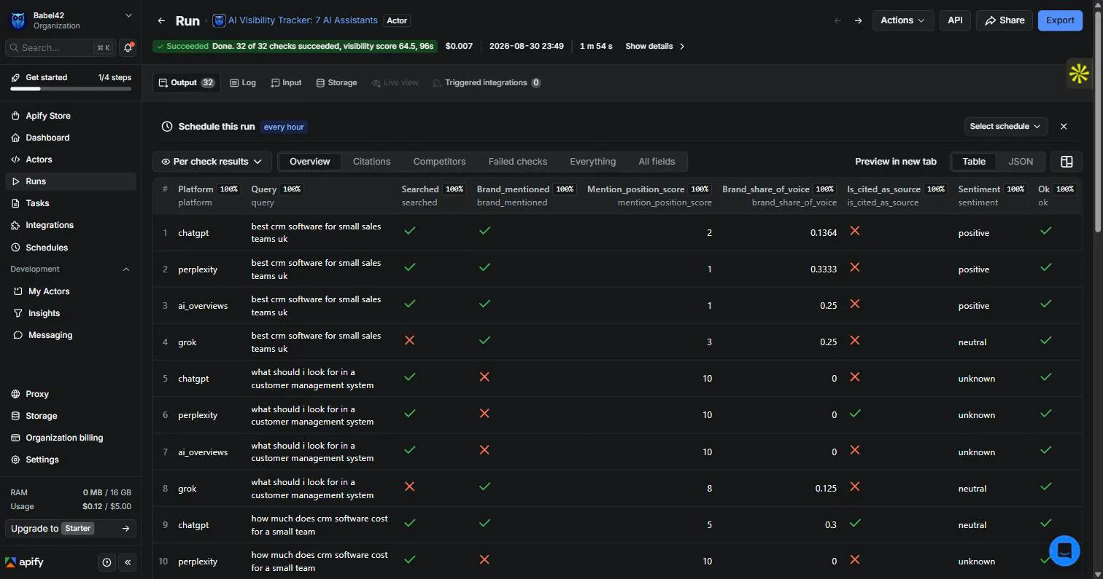Select the Failed checks view tab
This screenshot has width=1103, height=579.
click(x=518, y=162)
